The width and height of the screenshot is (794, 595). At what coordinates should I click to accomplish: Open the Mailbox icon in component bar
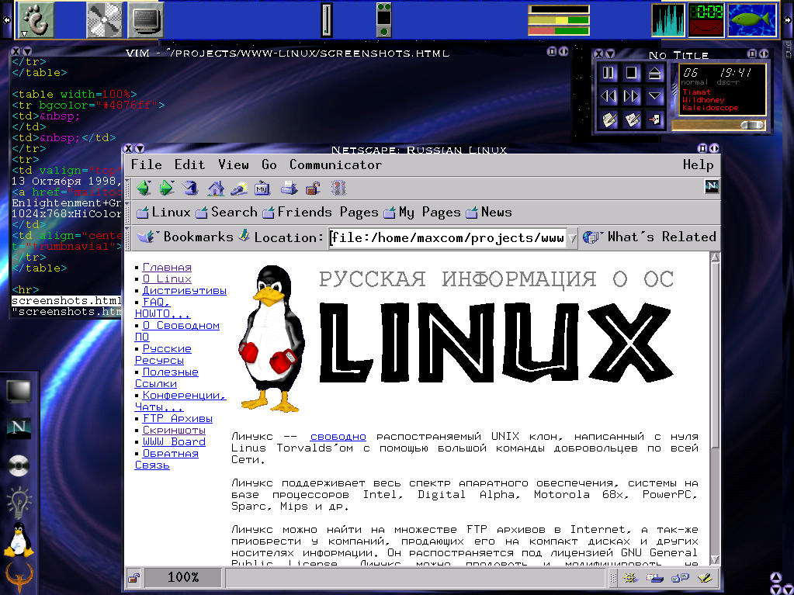[654, 577]
